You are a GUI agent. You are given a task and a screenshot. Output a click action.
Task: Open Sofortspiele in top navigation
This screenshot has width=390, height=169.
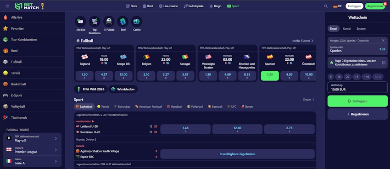(x=194, y=6)
